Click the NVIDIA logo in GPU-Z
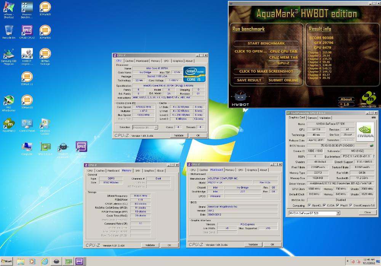Screen dimensions: 381x266 pyautogui.click(x=365, y=131)
